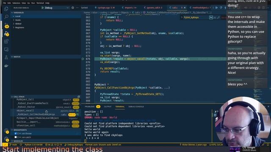Select the _PyEval_Vector stack frame
271x152 pixels.
click(x=46, y=107)
